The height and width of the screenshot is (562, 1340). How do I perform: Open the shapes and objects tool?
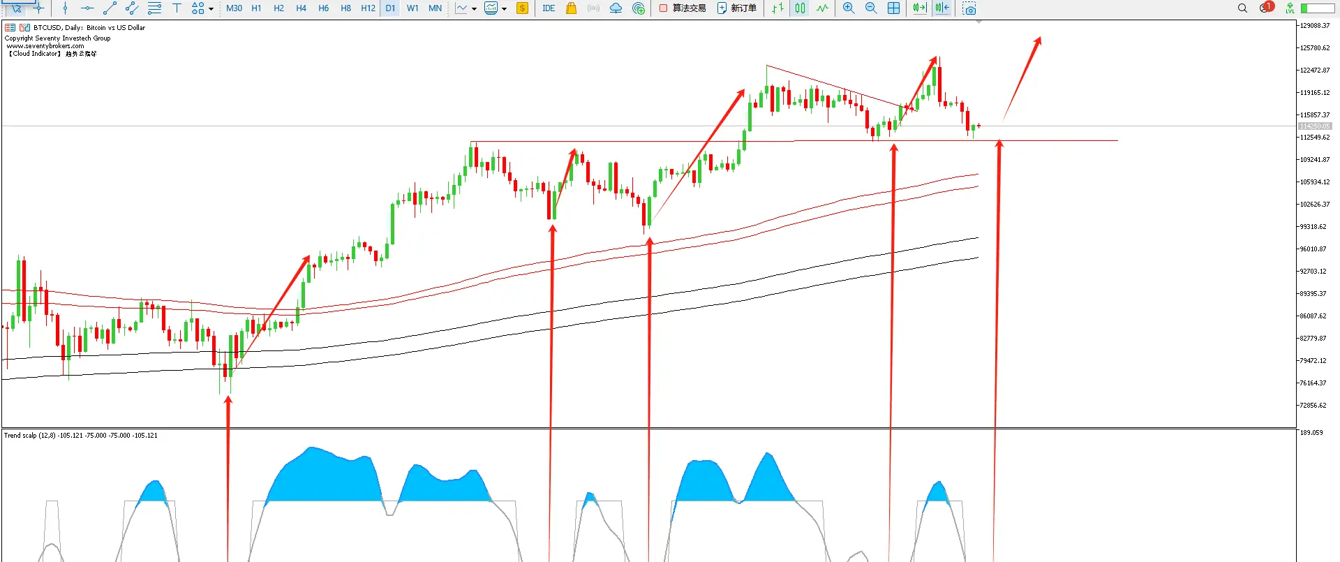tap(198, 8)
